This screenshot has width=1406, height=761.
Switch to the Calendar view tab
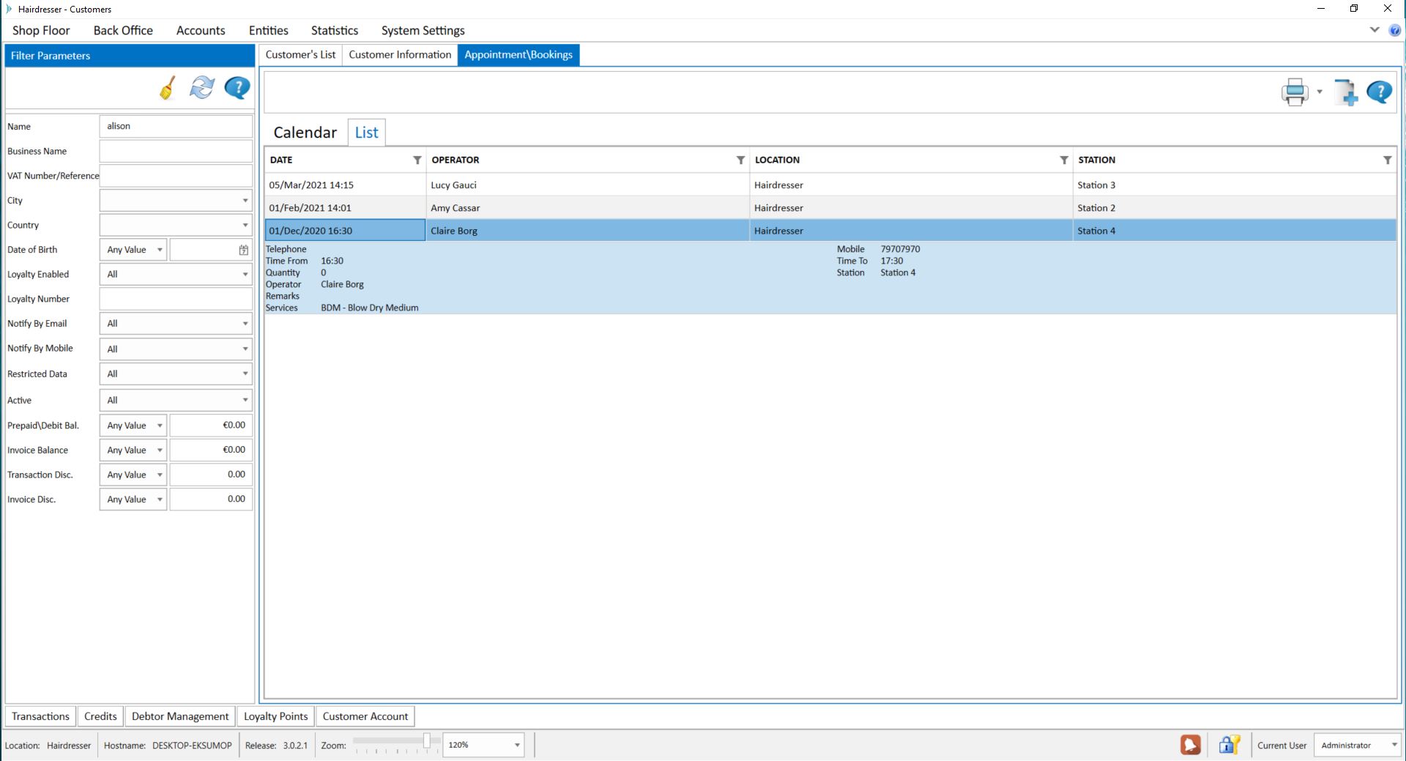[305, 133]
